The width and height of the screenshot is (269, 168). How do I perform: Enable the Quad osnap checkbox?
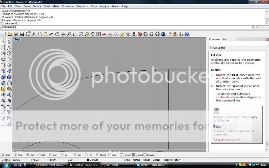[x=98, y=155]
